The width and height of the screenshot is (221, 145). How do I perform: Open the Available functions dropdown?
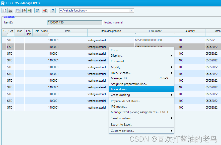(x=131, y=10)
